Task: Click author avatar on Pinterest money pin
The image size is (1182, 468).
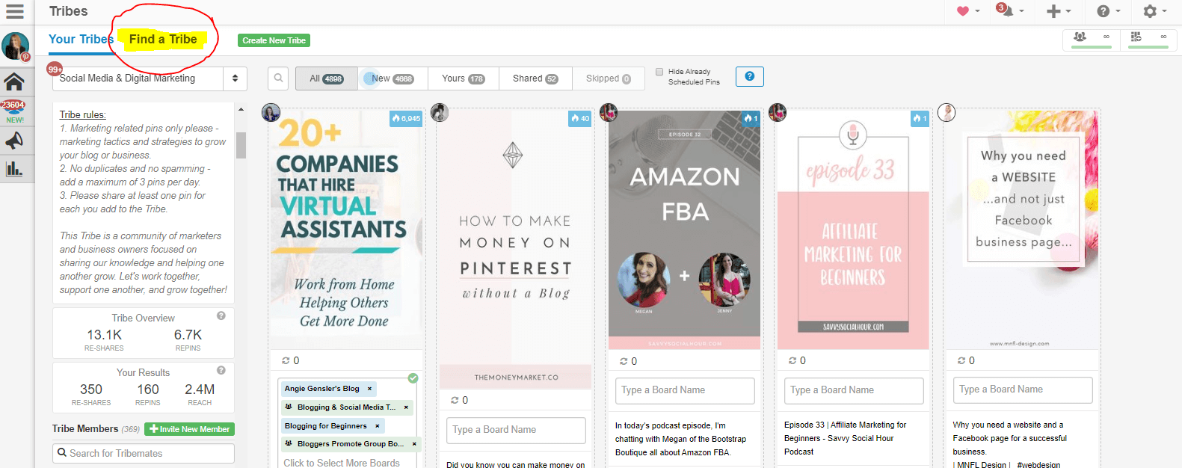Action: click(440, 112)
